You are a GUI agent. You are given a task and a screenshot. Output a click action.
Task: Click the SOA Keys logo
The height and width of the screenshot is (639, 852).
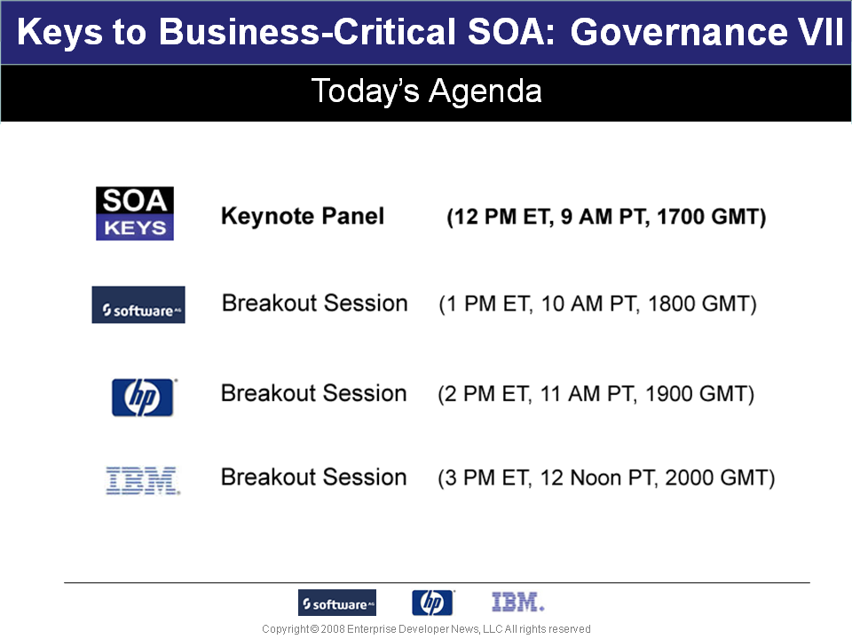[x=135, y=214]
